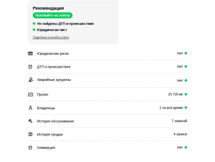This screenshot has width=215, height=162.
Task: Open the 7 записей service history value
Action: pyautogui.click(x=179, y=121)
